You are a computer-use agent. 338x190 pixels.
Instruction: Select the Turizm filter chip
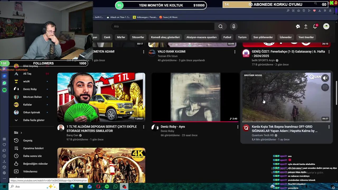pos(242,37)
